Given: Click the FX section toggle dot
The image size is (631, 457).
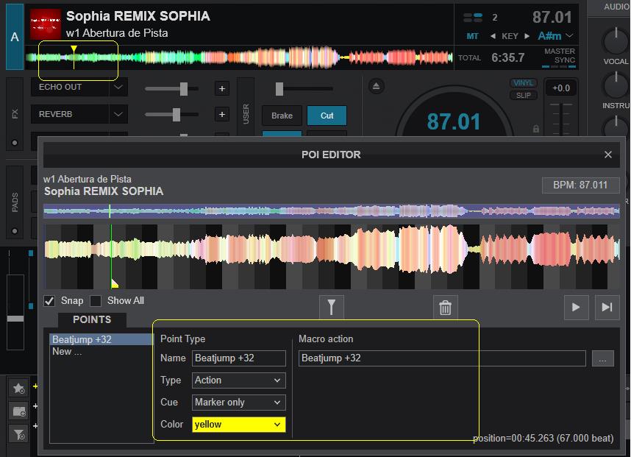Looking at the screenshot, I should 15,143.
